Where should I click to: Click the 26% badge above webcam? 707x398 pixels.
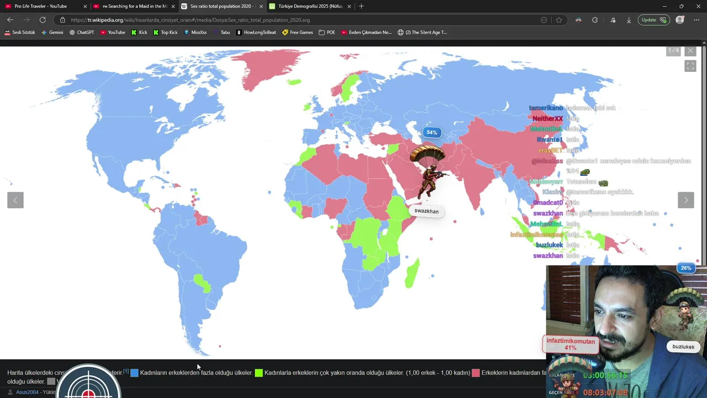coord(686,268)
